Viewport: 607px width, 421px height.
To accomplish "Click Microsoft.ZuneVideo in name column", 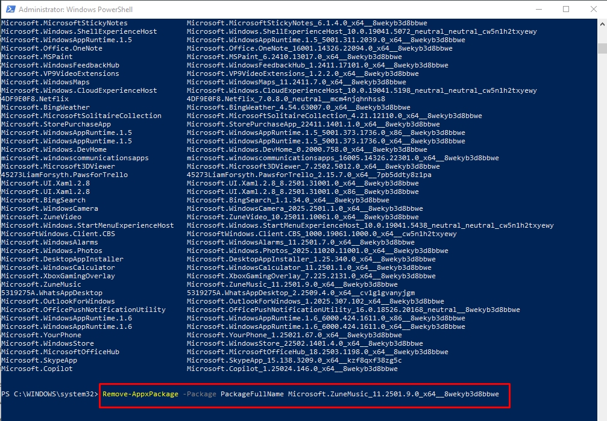I will pos(41,217).
